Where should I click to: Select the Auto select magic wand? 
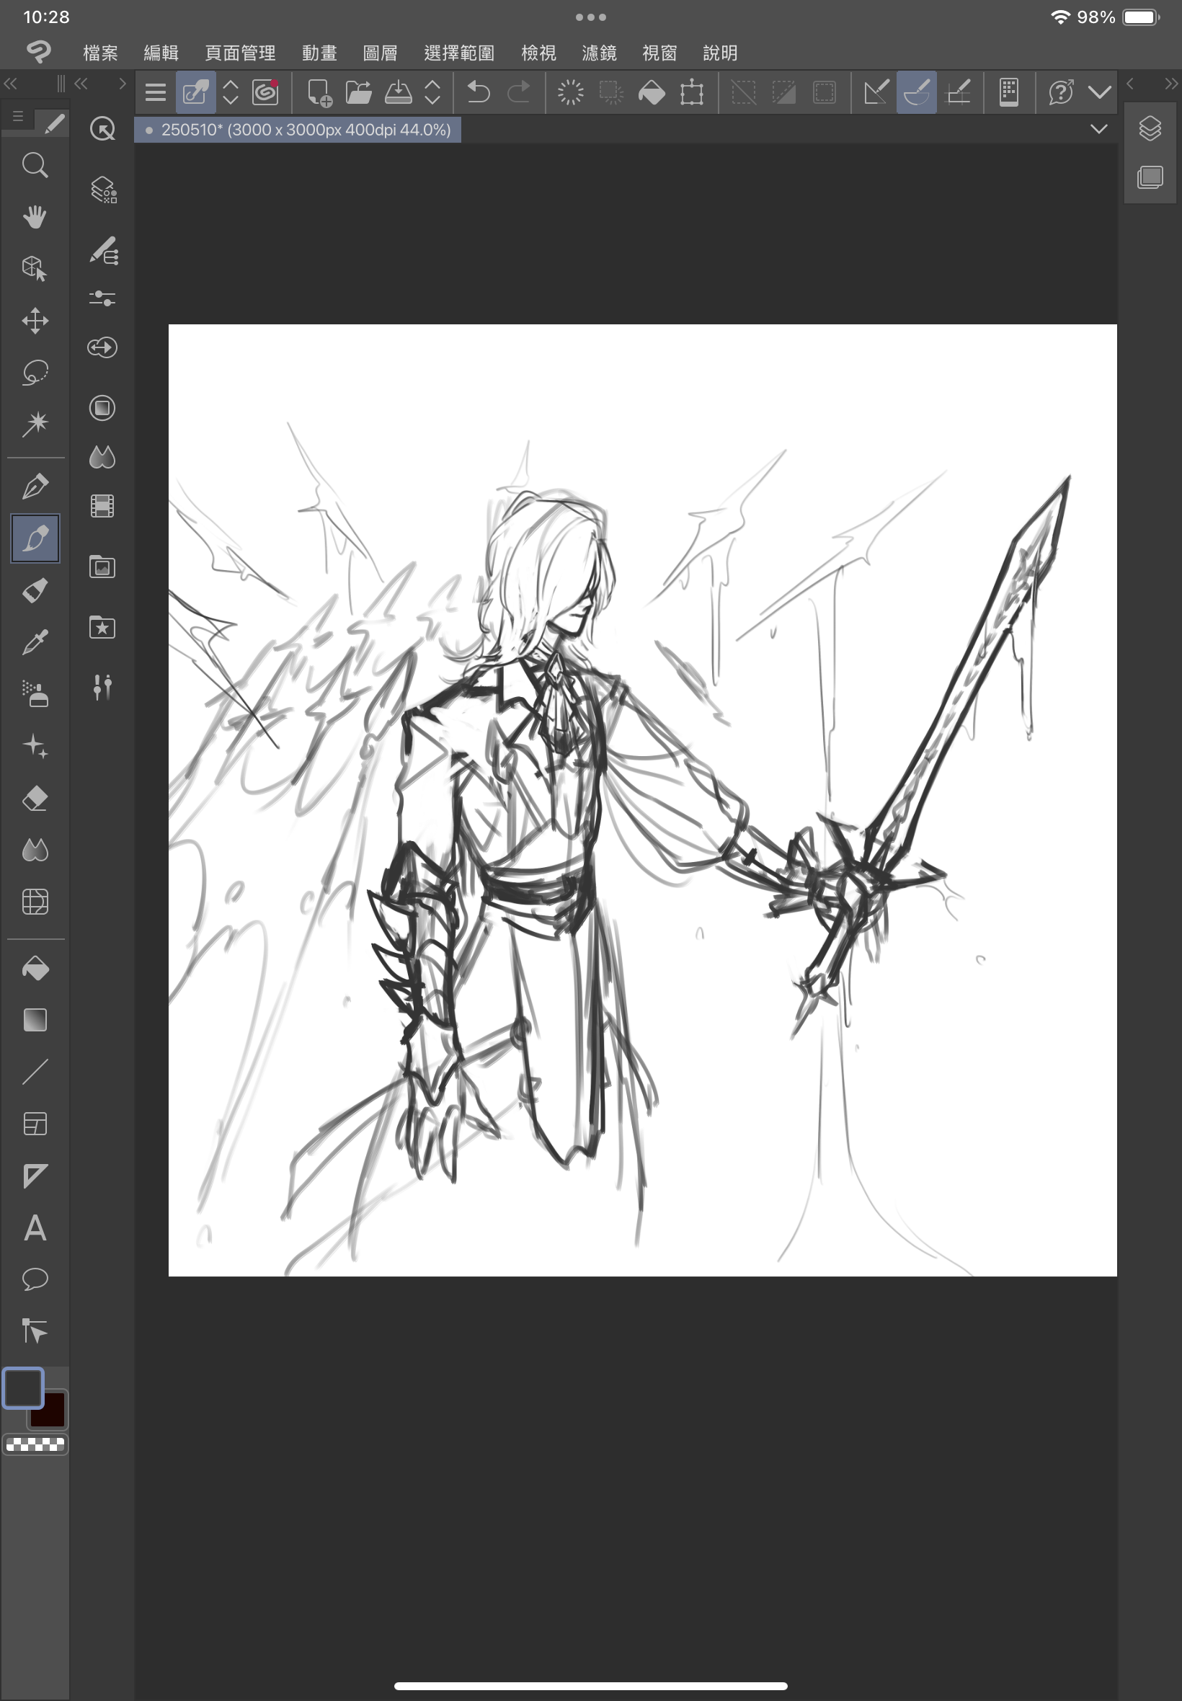35,425
